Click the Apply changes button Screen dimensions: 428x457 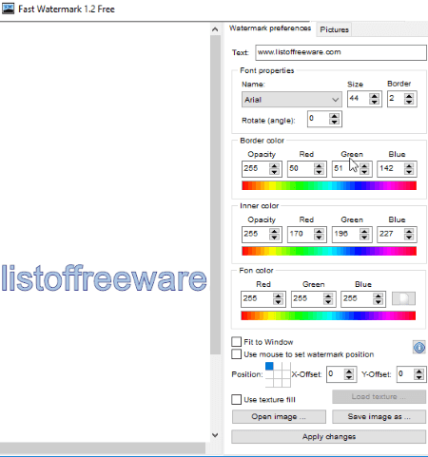(328, 437)
